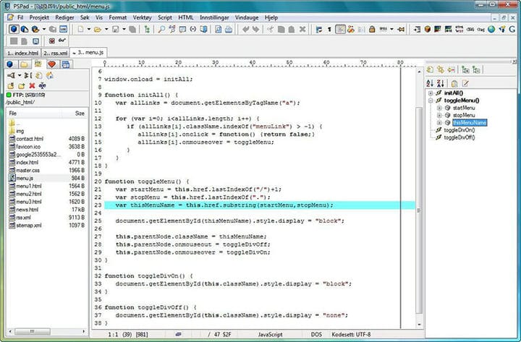The image size is (521, 342).
Task: Click the globe browser preview toolbar icon
Action: coord(491,30)
